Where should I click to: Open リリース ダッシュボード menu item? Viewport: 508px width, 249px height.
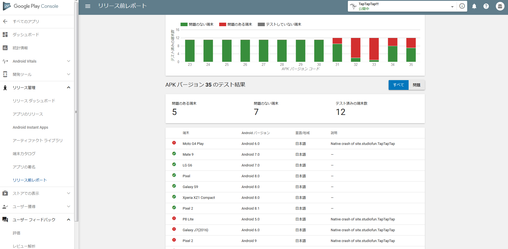pyautogui.click(x=34, y=101)
